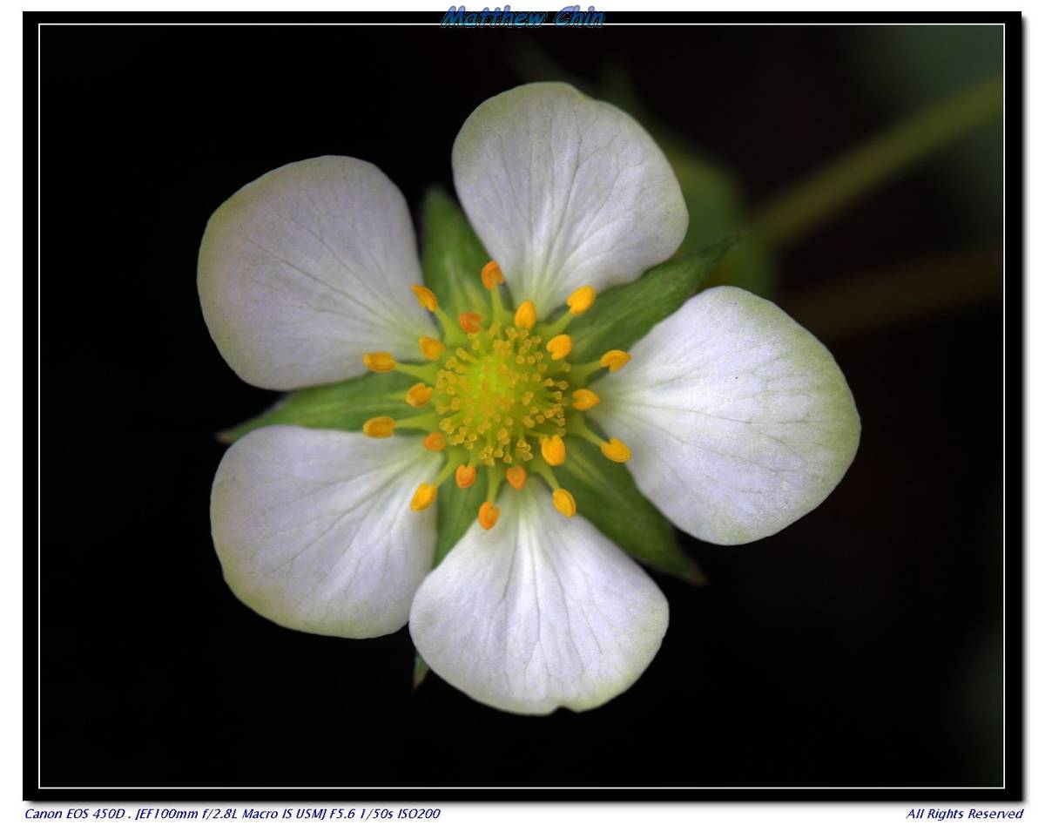This screenshot has height=825, width=1045.
Task: Click the "F5.6 1/50s ISO200" exposure text
Action: click(x=385, y=814)
